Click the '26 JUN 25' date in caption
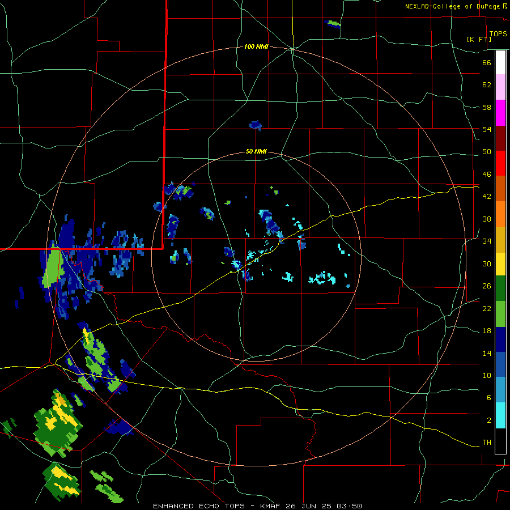This screenshot has height=510, width=510. (309, 506)
